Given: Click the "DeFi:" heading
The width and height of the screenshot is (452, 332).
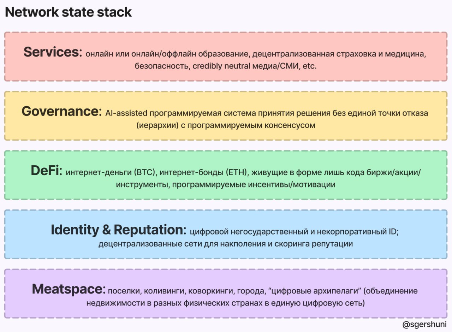Looking at the screenshot, I should tap(46, 171).
